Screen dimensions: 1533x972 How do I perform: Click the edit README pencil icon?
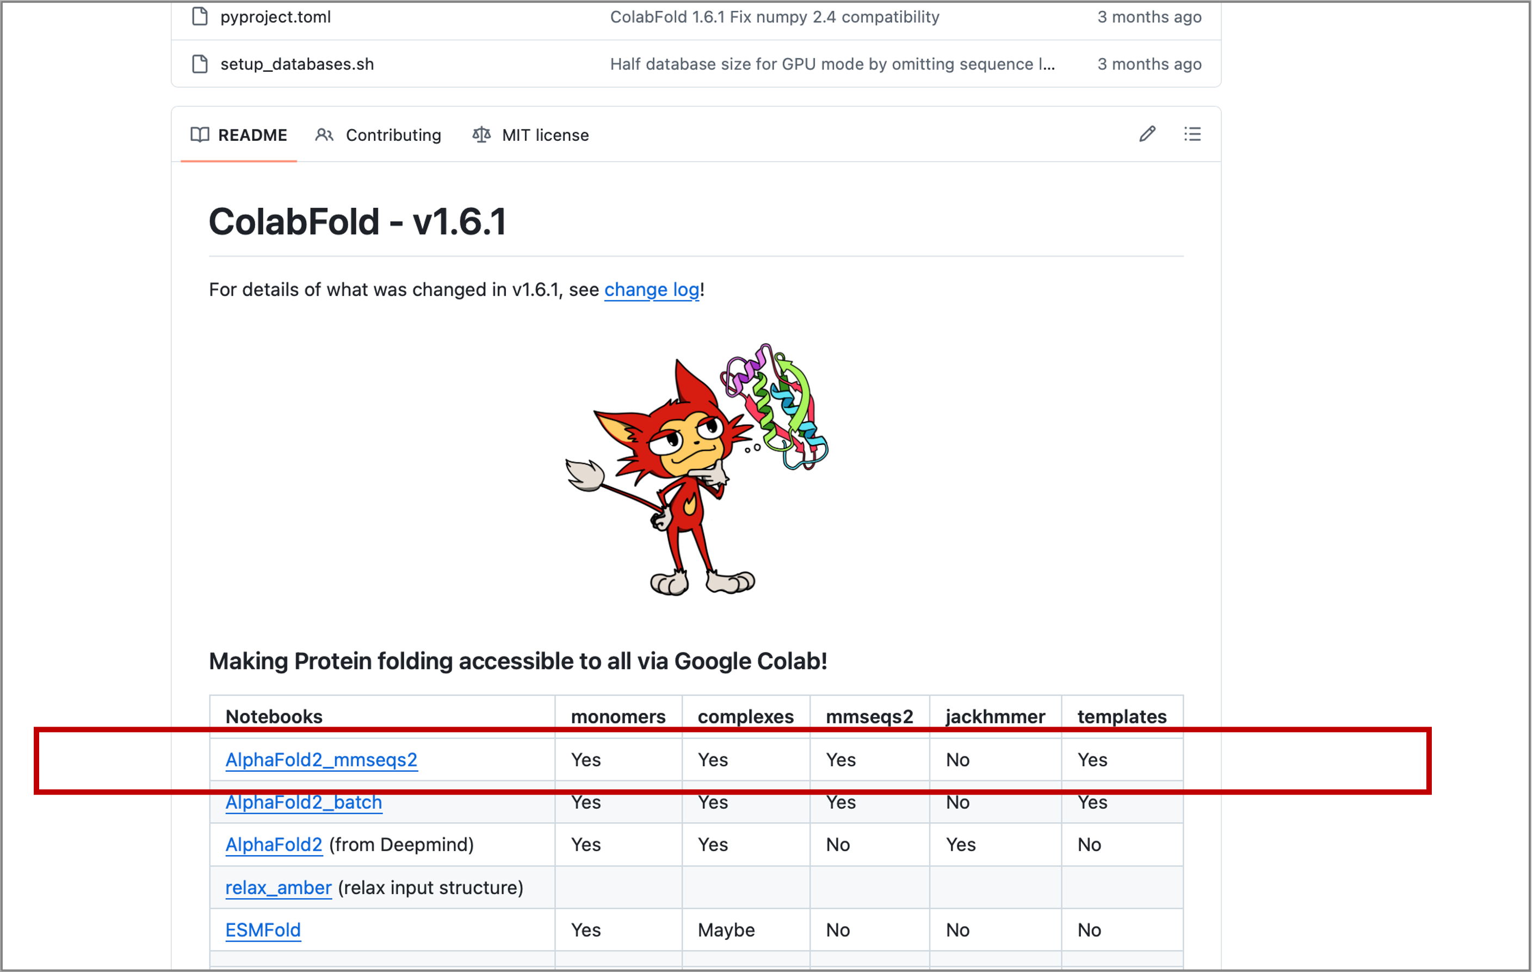point(1147,134)
